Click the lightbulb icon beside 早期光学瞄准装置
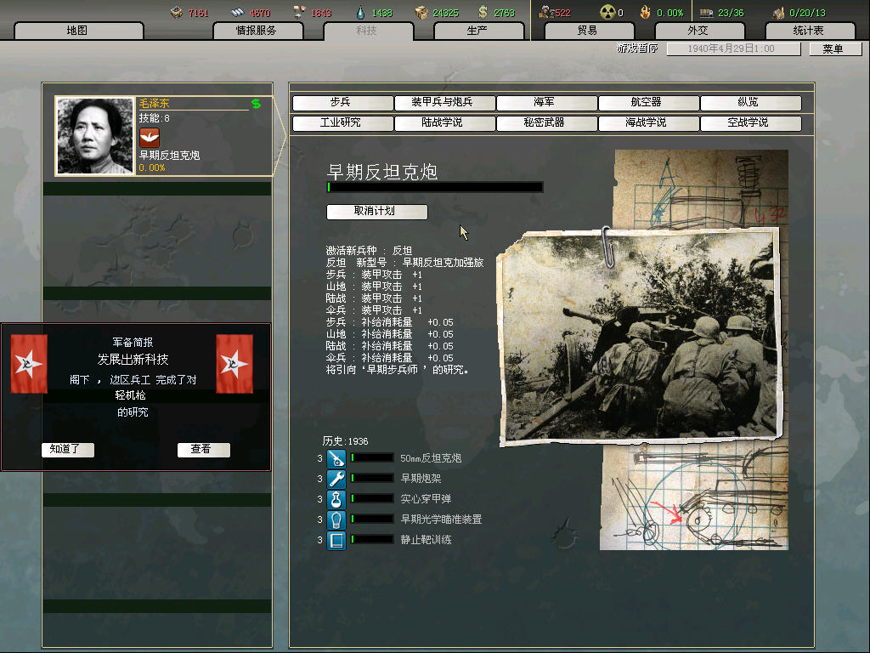This screenshot has height=653, width=870. point(336,520)
